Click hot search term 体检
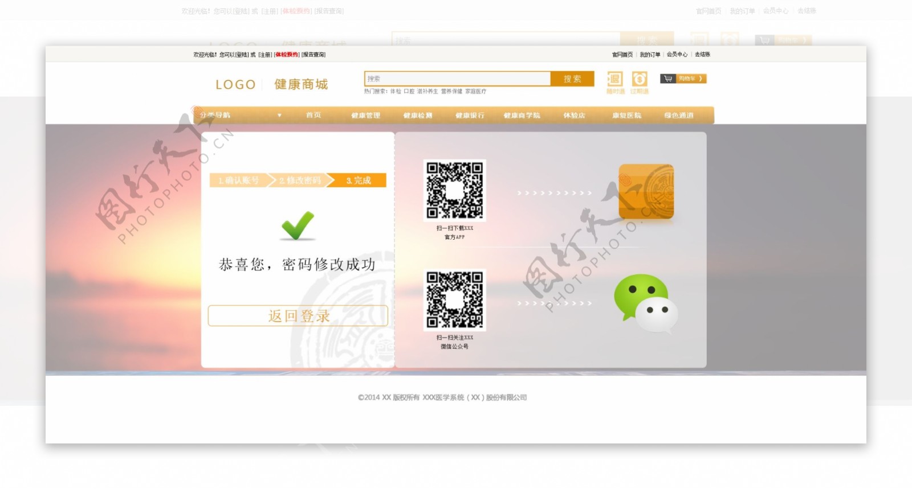The image size is (912, 489). click(396, 91)
